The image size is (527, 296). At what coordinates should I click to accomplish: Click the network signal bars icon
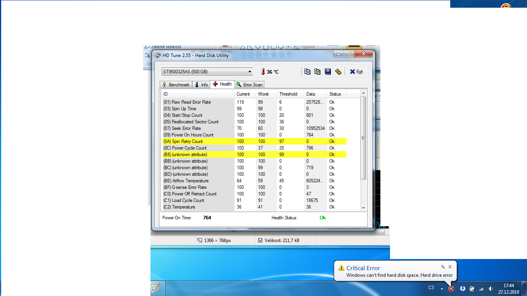(x=481, y=288)
